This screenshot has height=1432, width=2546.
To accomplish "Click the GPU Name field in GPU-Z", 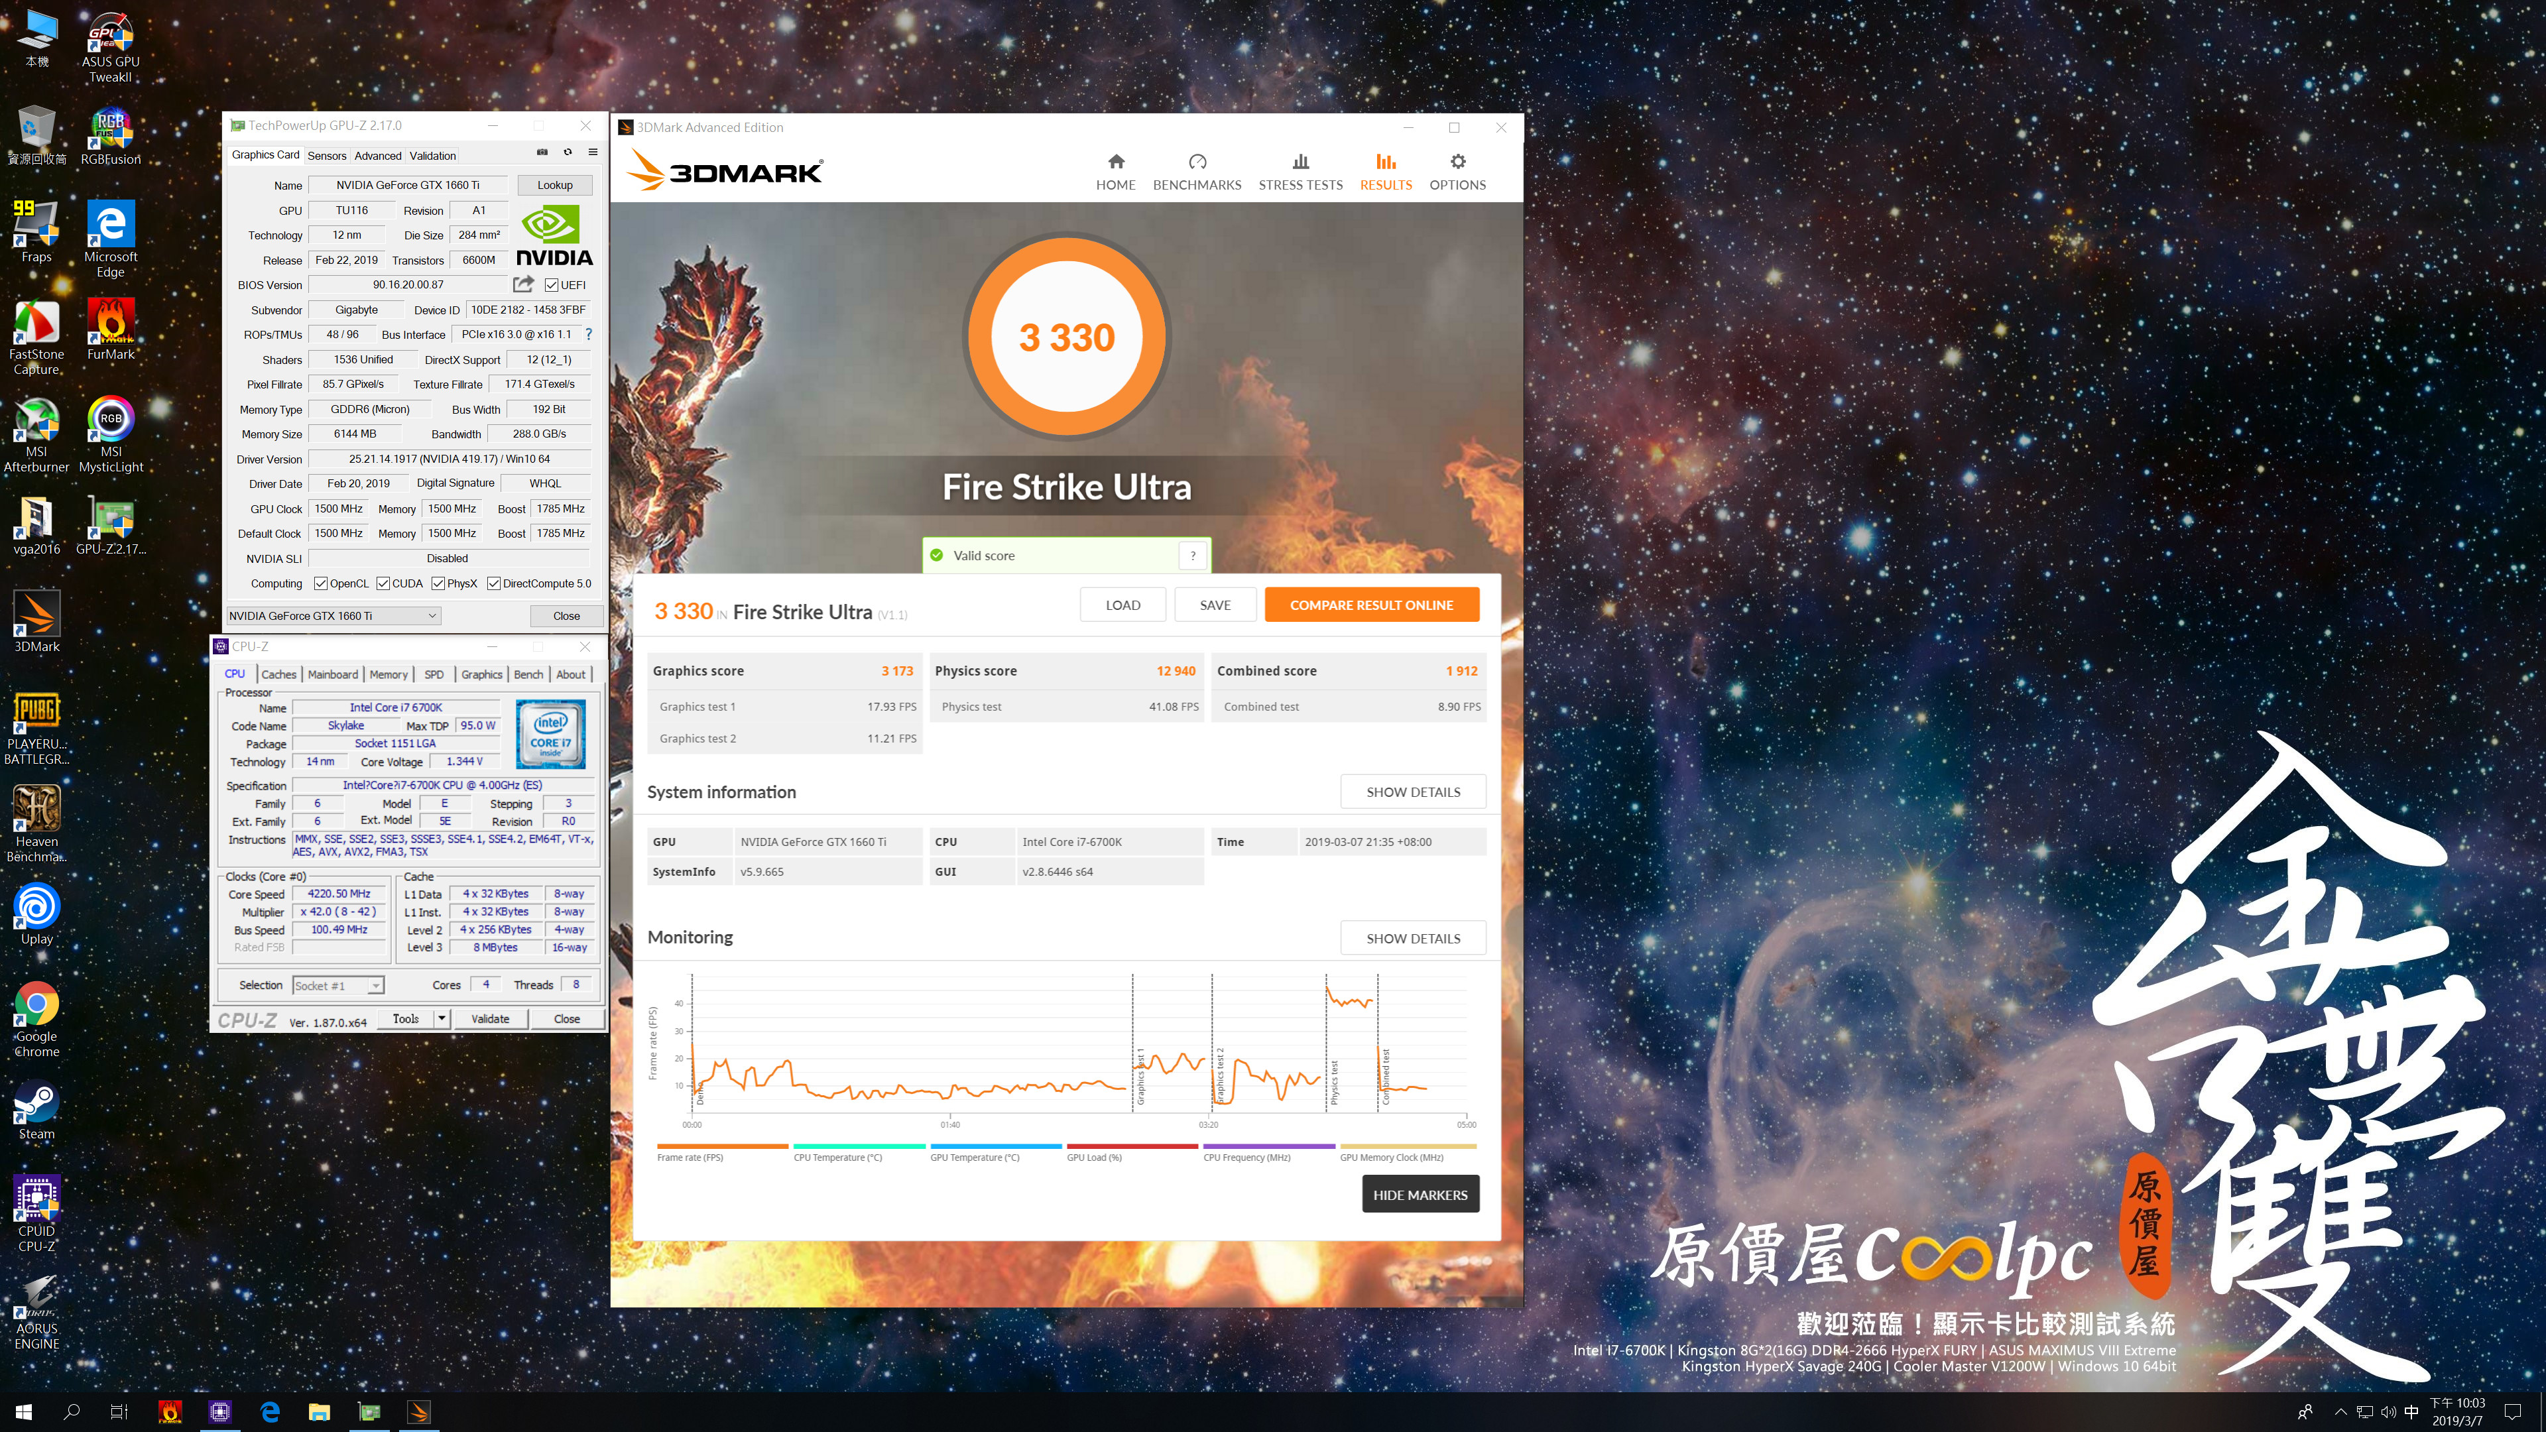I will [408, 185].
